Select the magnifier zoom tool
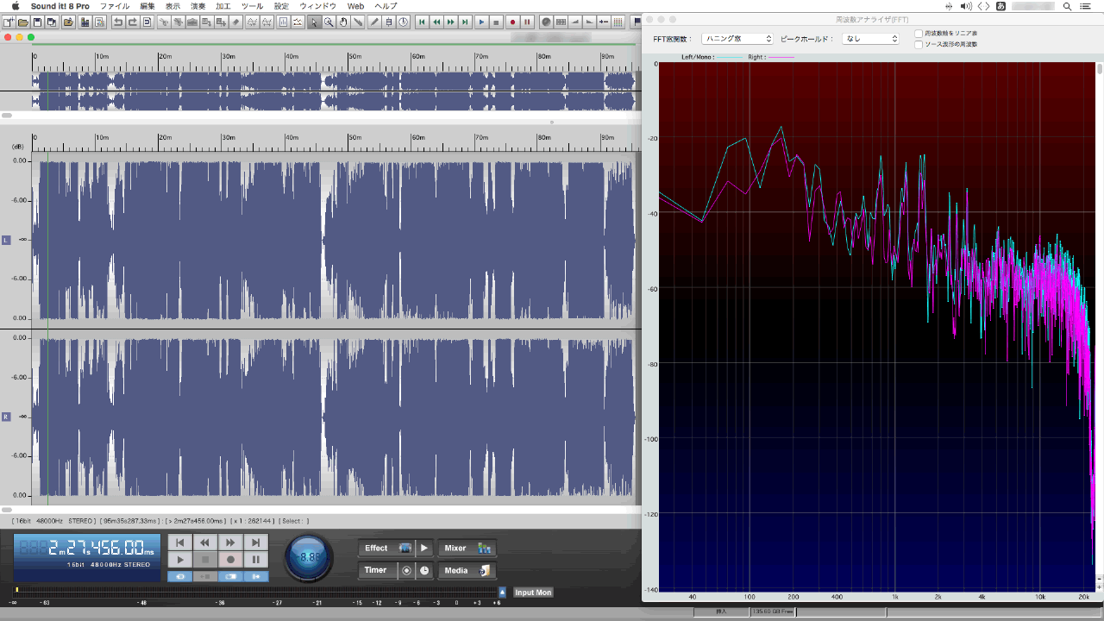 point(329,22)
